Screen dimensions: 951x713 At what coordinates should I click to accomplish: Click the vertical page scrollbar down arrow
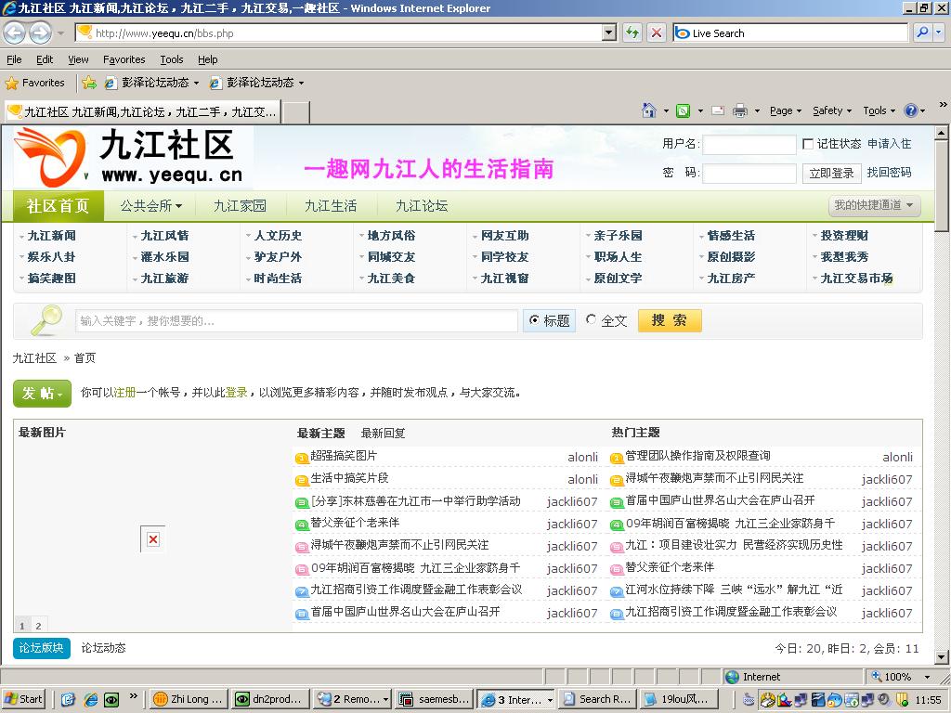click(942, 658)
